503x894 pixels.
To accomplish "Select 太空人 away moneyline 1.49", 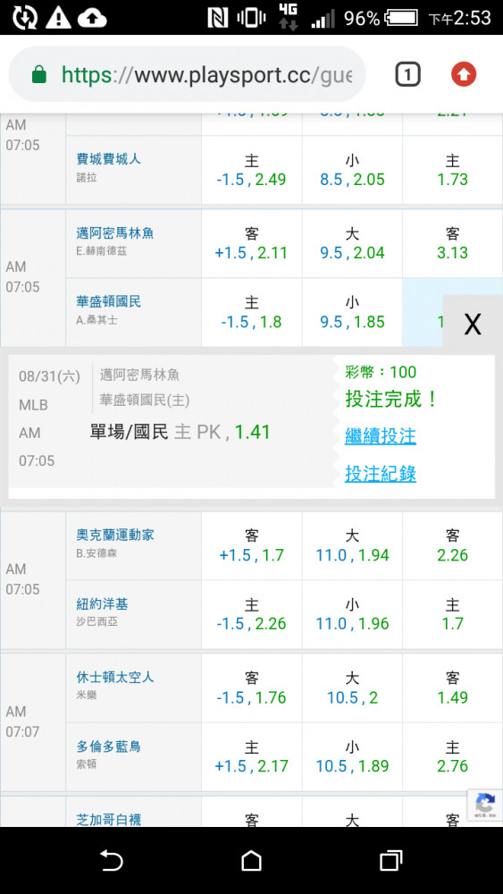I will [x=452, y=688].
